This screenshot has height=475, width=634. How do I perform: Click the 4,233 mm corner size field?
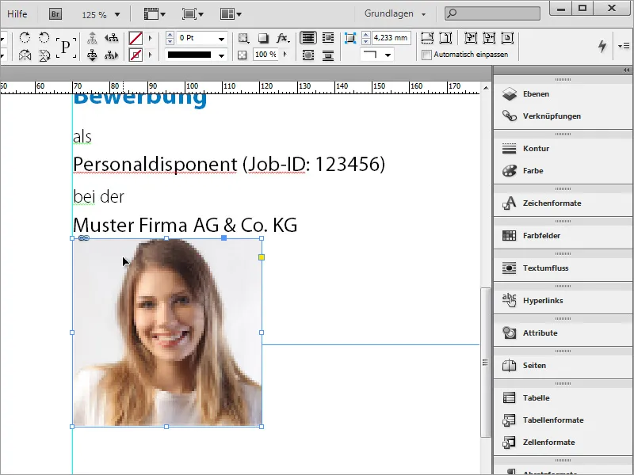(391, 38)
